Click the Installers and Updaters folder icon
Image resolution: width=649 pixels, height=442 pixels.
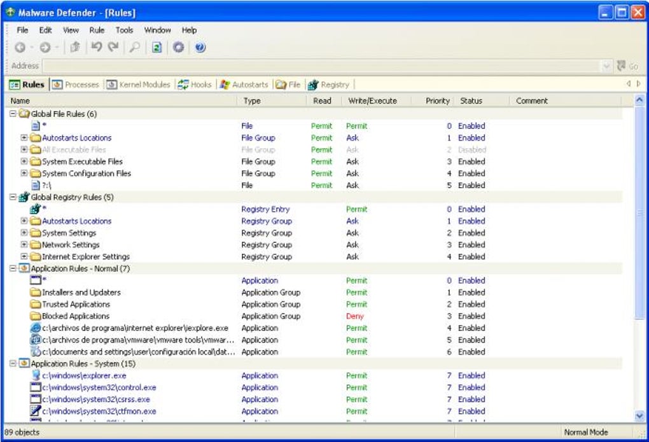[36, 292]
